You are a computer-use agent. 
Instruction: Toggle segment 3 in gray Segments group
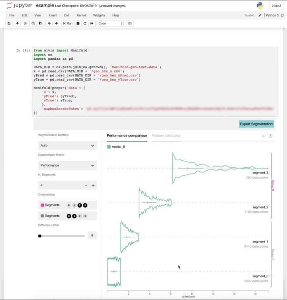(85, 216)
